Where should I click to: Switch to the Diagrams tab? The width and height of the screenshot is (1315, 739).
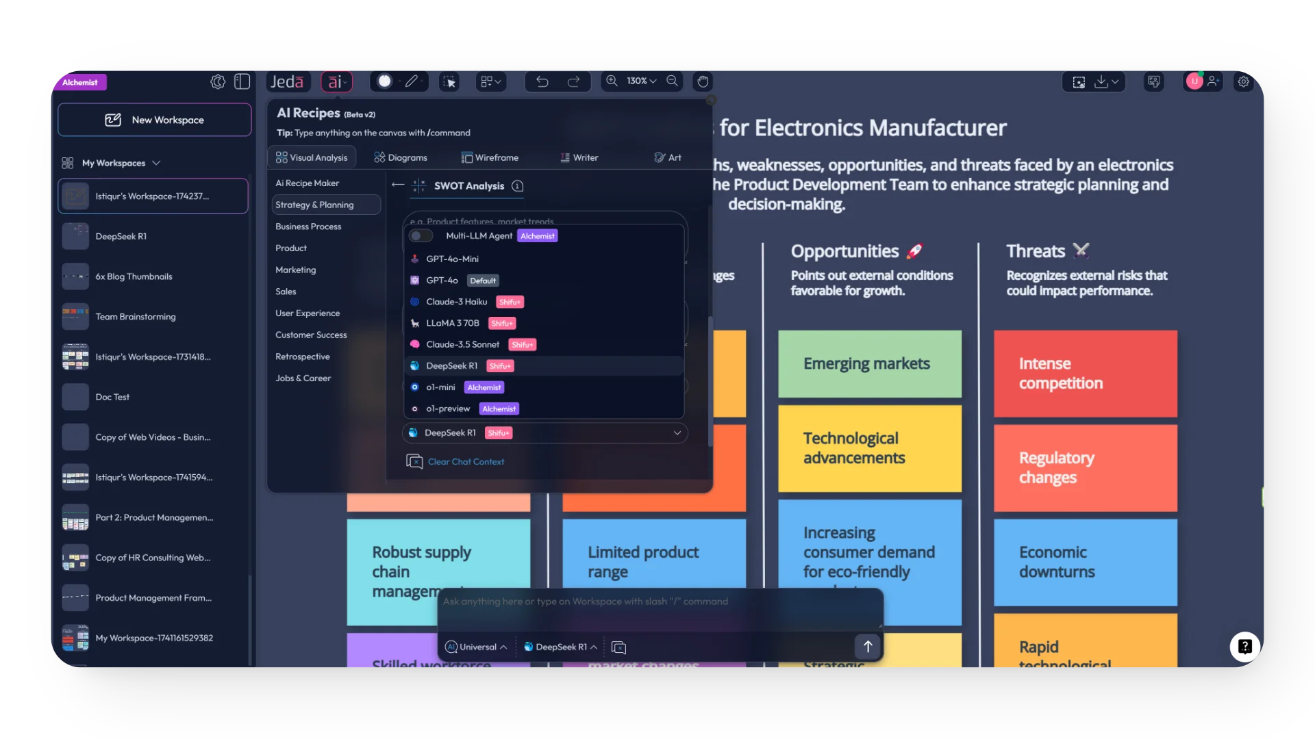pos(401,157)
